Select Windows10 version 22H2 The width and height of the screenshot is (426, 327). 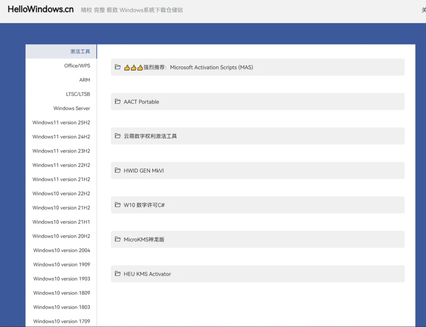[61, 194]
